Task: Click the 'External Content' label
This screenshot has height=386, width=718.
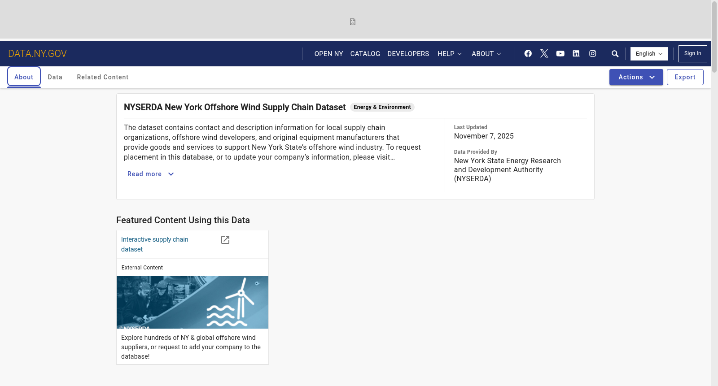Action: 142,268
